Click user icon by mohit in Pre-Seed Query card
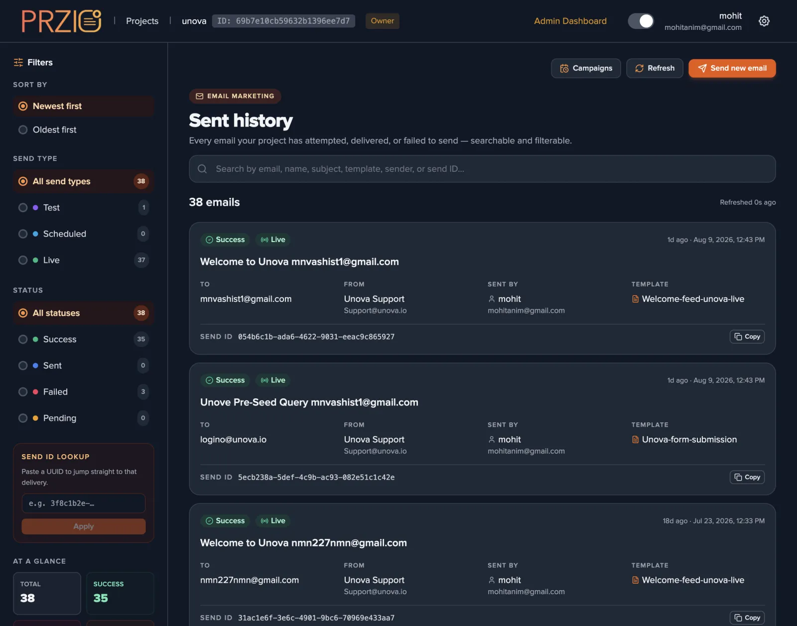 click(x=492, y=439)
